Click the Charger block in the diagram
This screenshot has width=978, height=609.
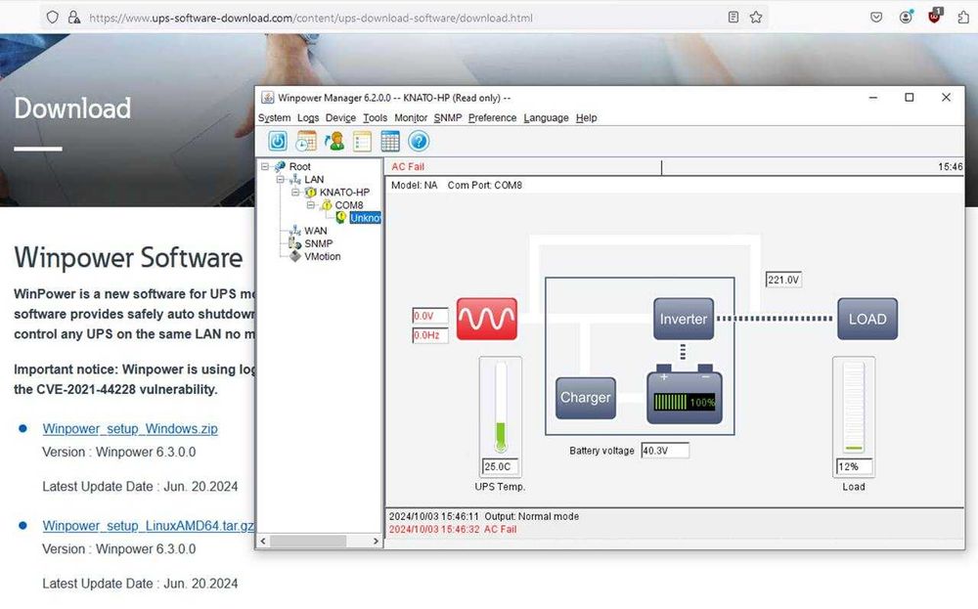pyautogui.click(x=585, y=397)
